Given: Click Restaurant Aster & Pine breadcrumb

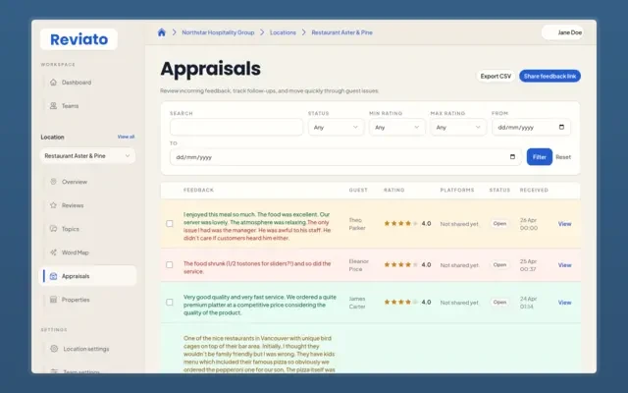Looking at the screenshot, I should pos(342,32).
